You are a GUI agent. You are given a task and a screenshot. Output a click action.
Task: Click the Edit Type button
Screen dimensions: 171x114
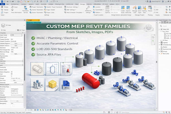point(21,30)
